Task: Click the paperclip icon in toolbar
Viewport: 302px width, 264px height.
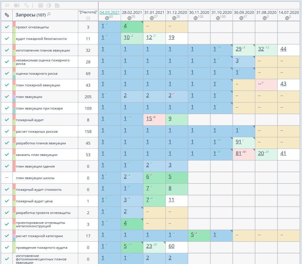Action: [26, 5]
